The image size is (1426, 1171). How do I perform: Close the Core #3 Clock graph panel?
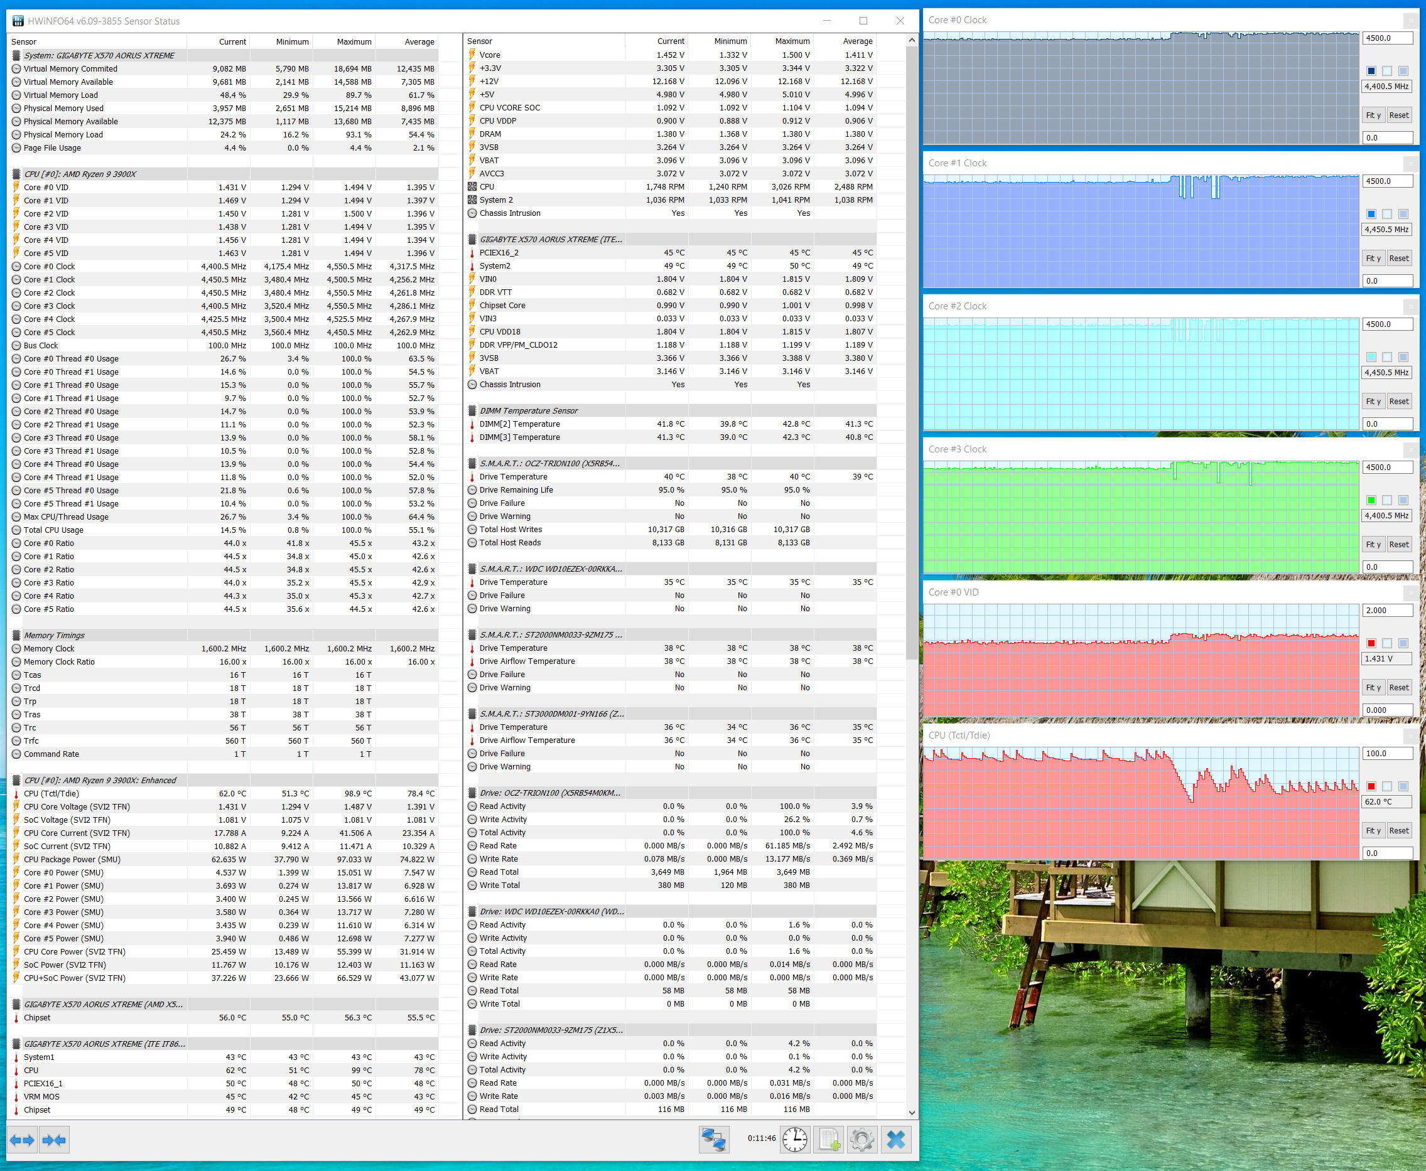[x=1410, y=449]
